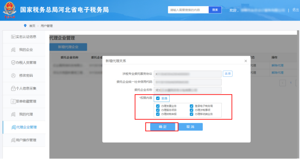Open 代理企业管理 sidebar item
The width and height of the screenshot is (300, 159).
click(x=24, y=127)
